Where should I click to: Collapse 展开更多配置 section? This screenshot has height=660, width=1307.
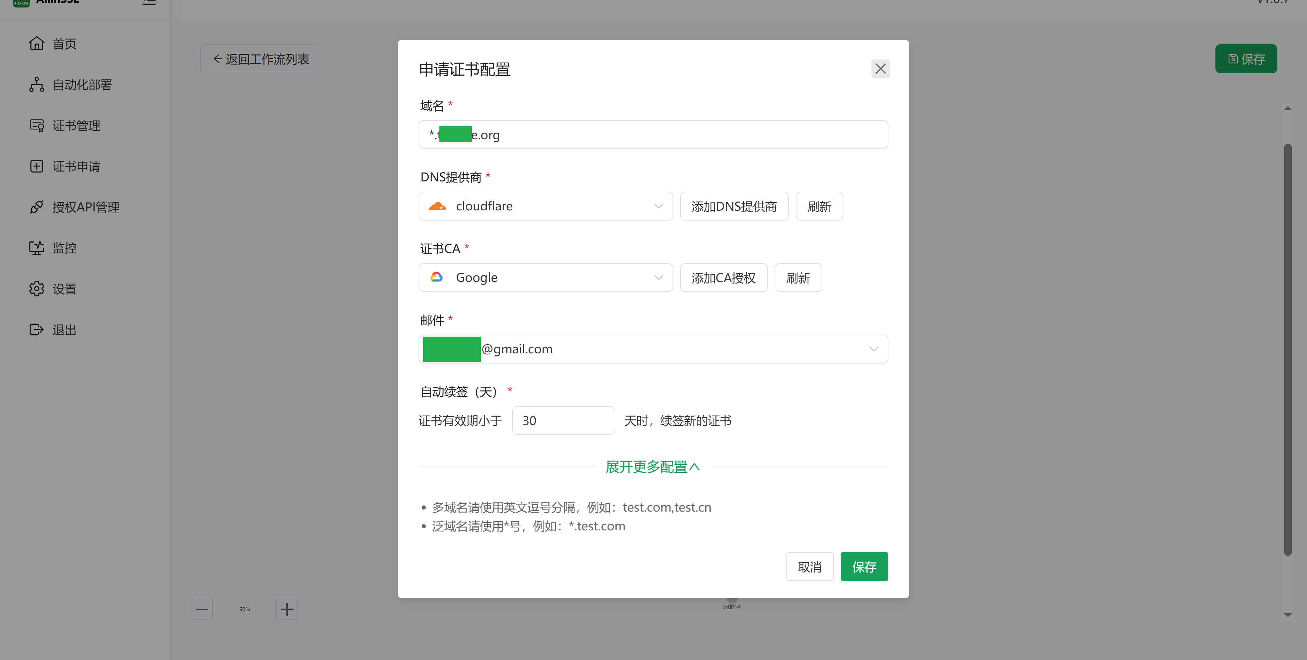point(652,467)
